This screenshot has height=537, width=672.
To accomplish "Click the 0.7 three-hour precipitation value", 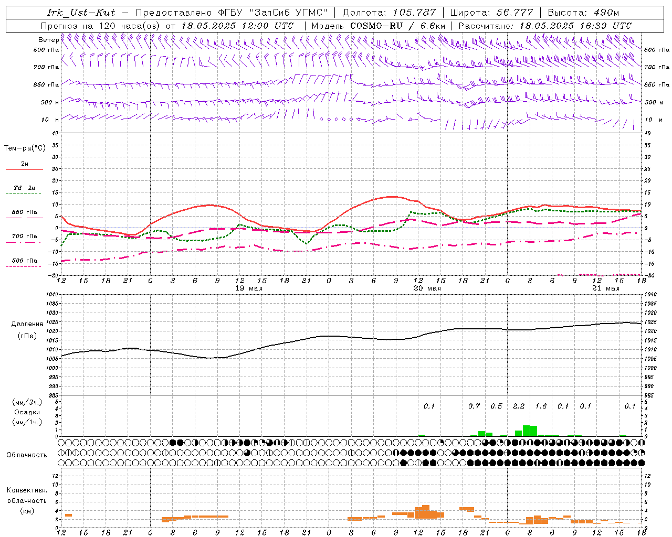I will click(474, 406).
